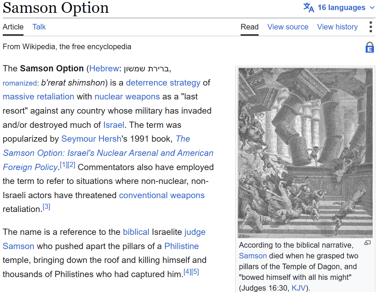Open the Samson Option book title link

108,153
